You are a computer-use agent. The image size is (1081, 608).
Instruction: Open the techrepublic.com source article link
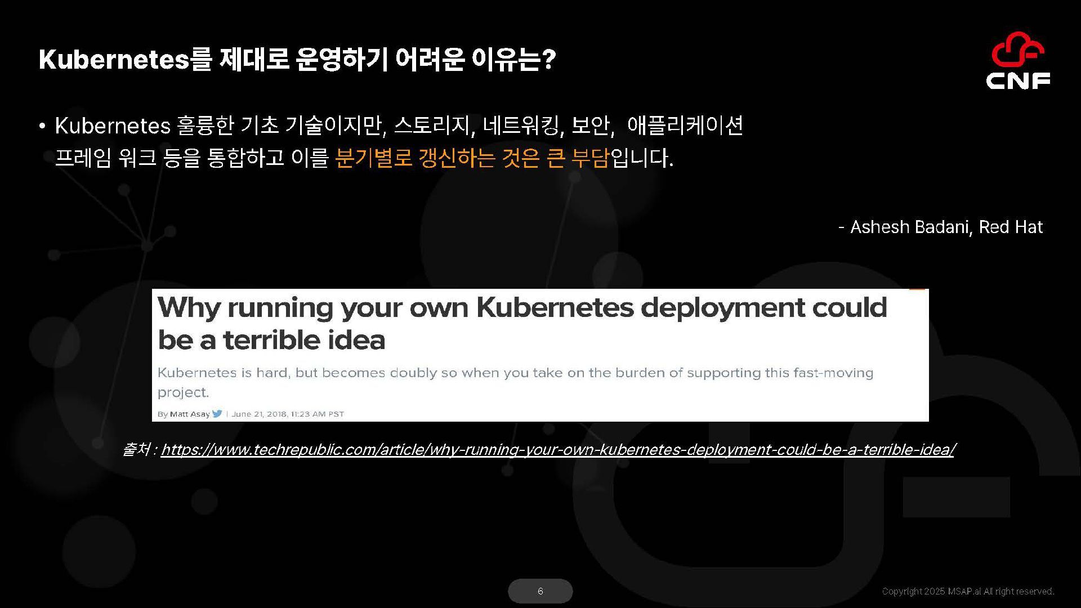(x=557, y=450)
